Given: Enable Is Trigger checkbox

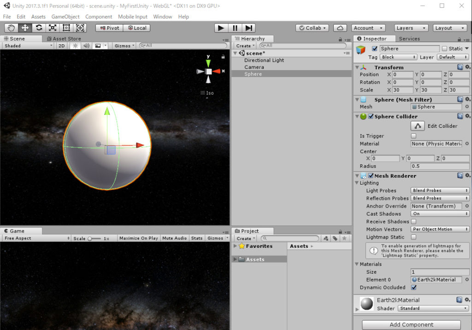Looking at the screenshot, I should (413, 136).
